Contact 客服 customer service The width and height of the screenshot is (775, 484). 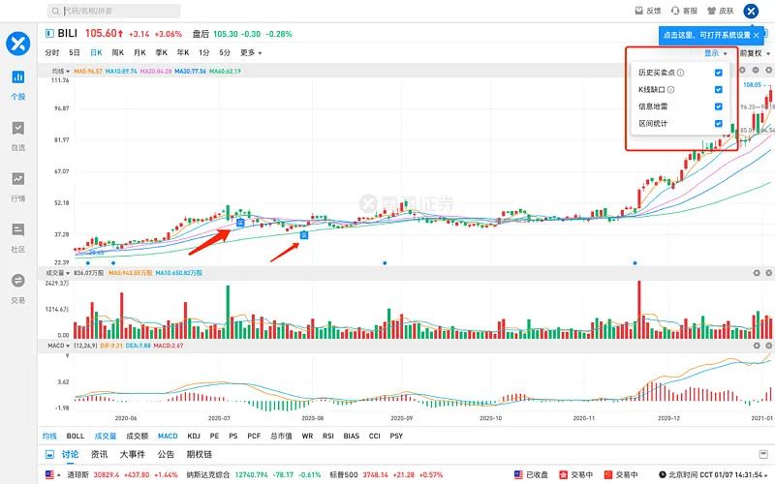click(685, 11)
